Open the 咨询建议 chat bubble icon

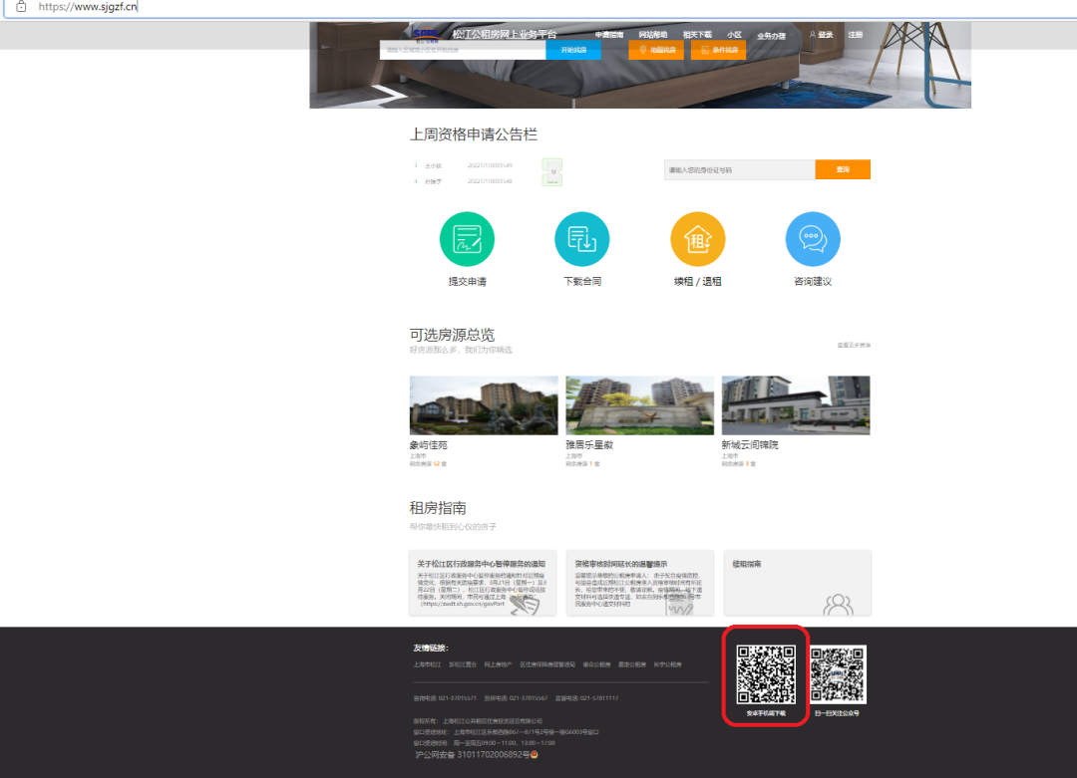[813, 239]
